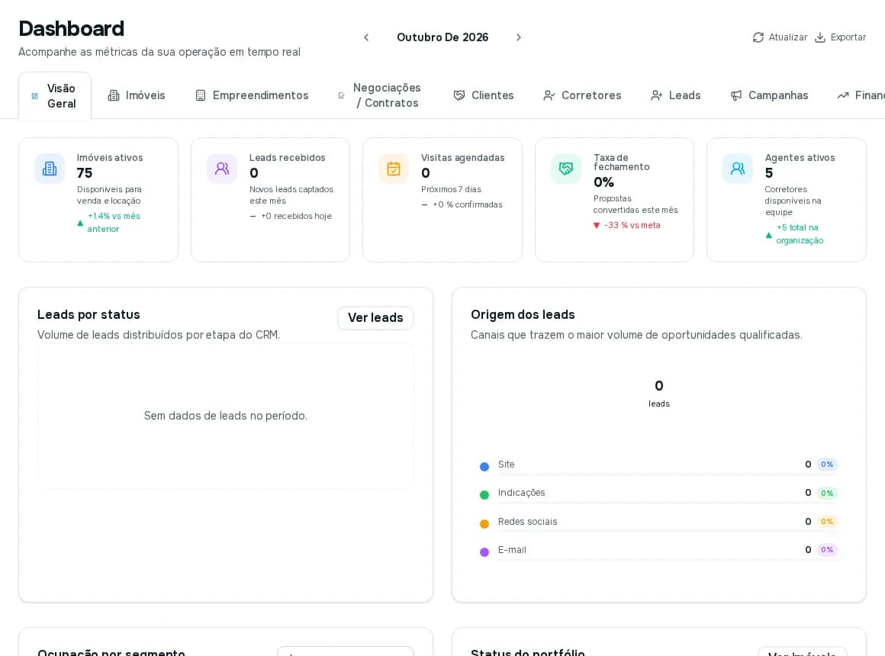Switch to the Clientes tab
Image resolution: width=885 pixels, height=656 pixels.
(x=484, y=95)
